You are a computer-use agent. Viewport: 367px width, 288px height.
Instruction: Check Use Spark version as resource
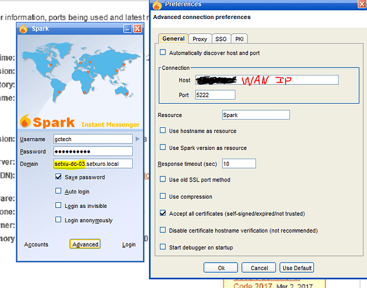[163, 147]
